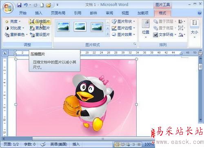Screen dimensions: 204x148
Task: Open the 图片边框 picture border menu
Action: pos(123,28)
